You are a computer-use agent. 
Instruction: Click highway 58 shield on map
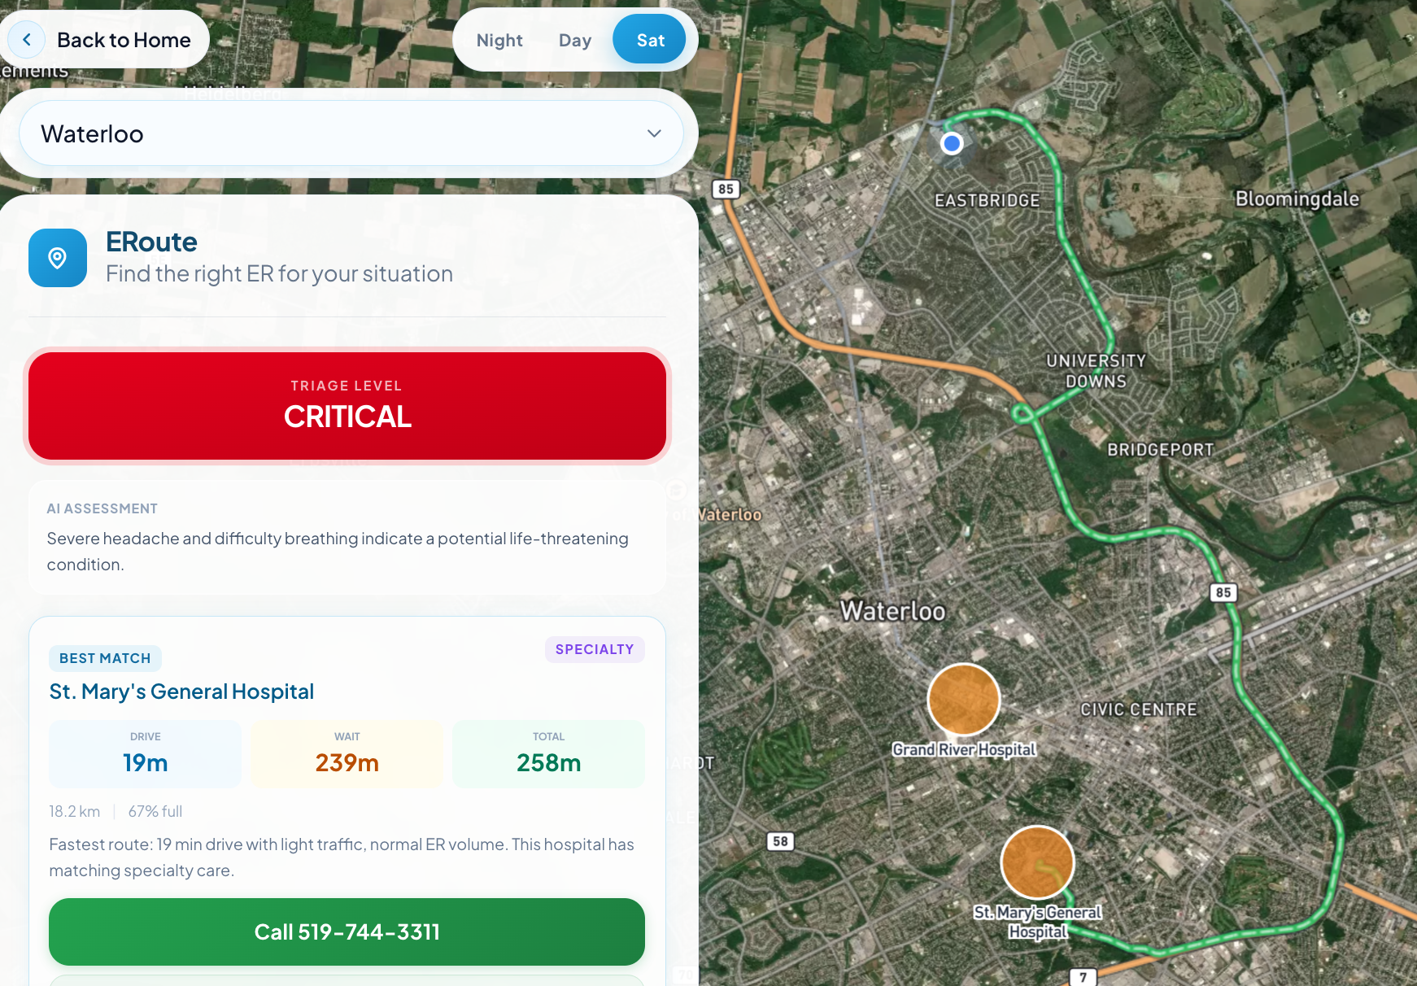click(x=780, y=841)
